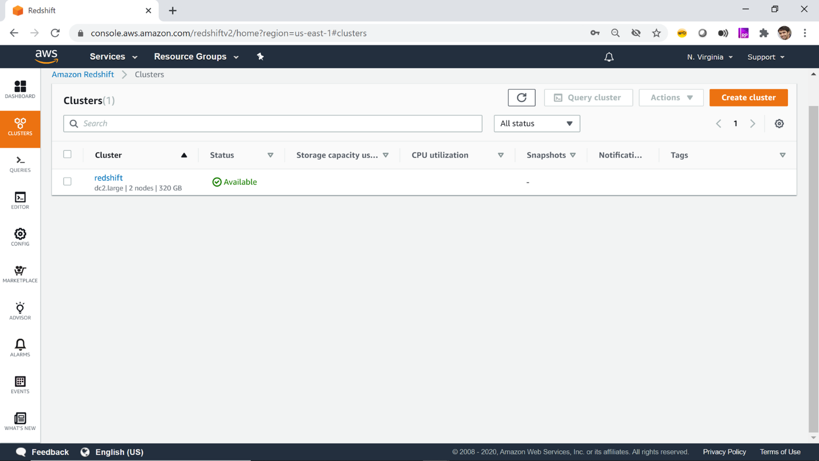Open table preferences gear icon
Screen dimensions: 819x461
click(779, 124)
